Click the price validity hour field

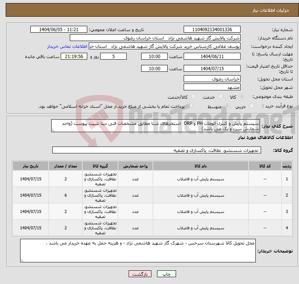pyautogui.click(x=154, y=68)
